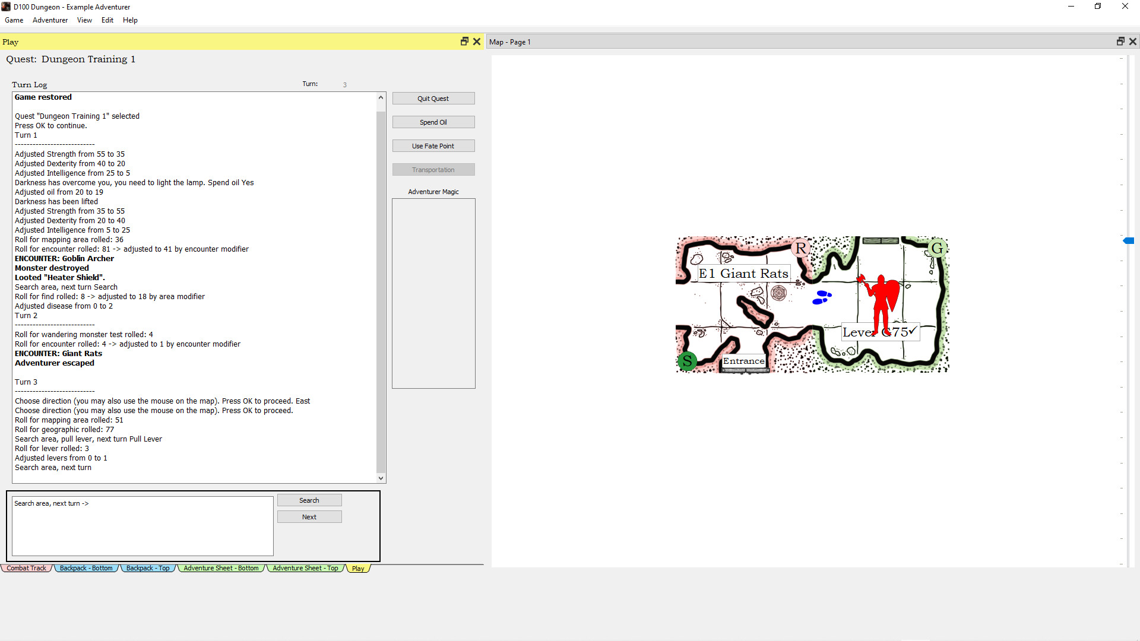Float the Map panel with restore icon
This screenshot has height=641, width=1140.
pos(1120,42)
